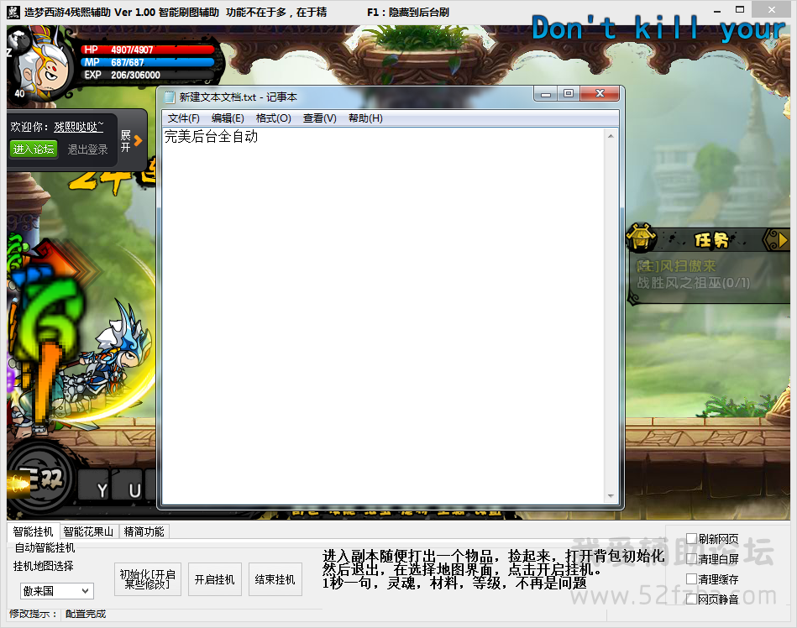Click the game helper app icon in title bar

click(13, 12)
